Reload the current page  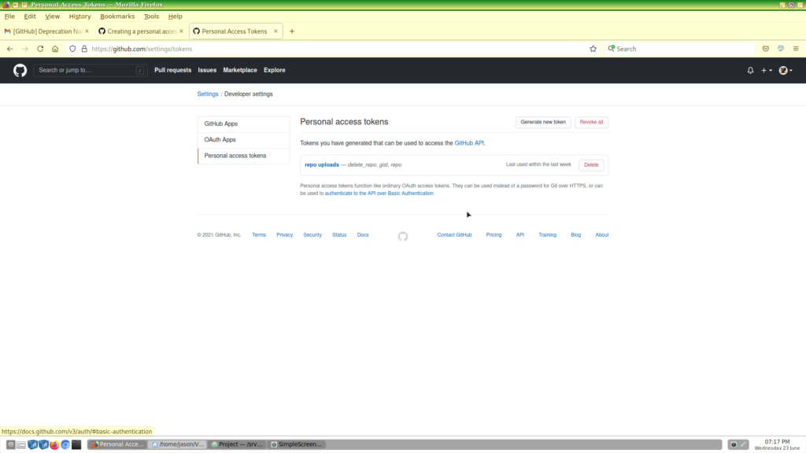[x=40, y=49]
